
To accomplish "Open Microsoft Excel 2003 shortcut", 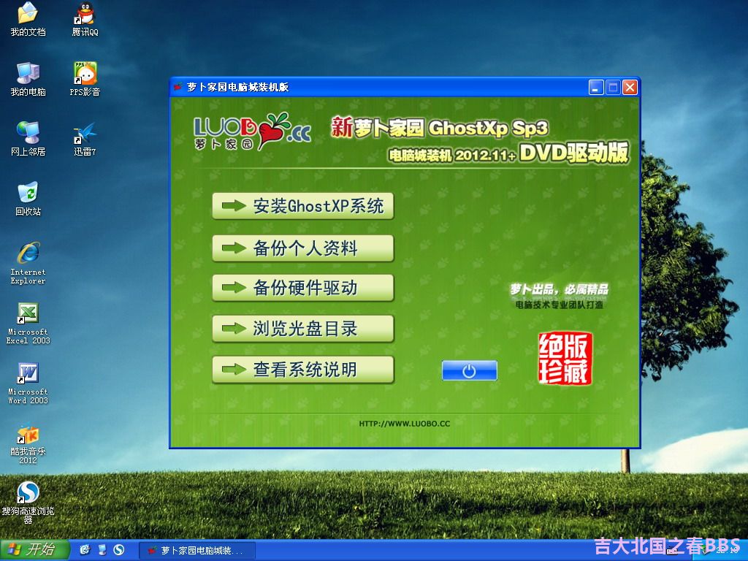I will pyautogui.click(x=28, y=313).
